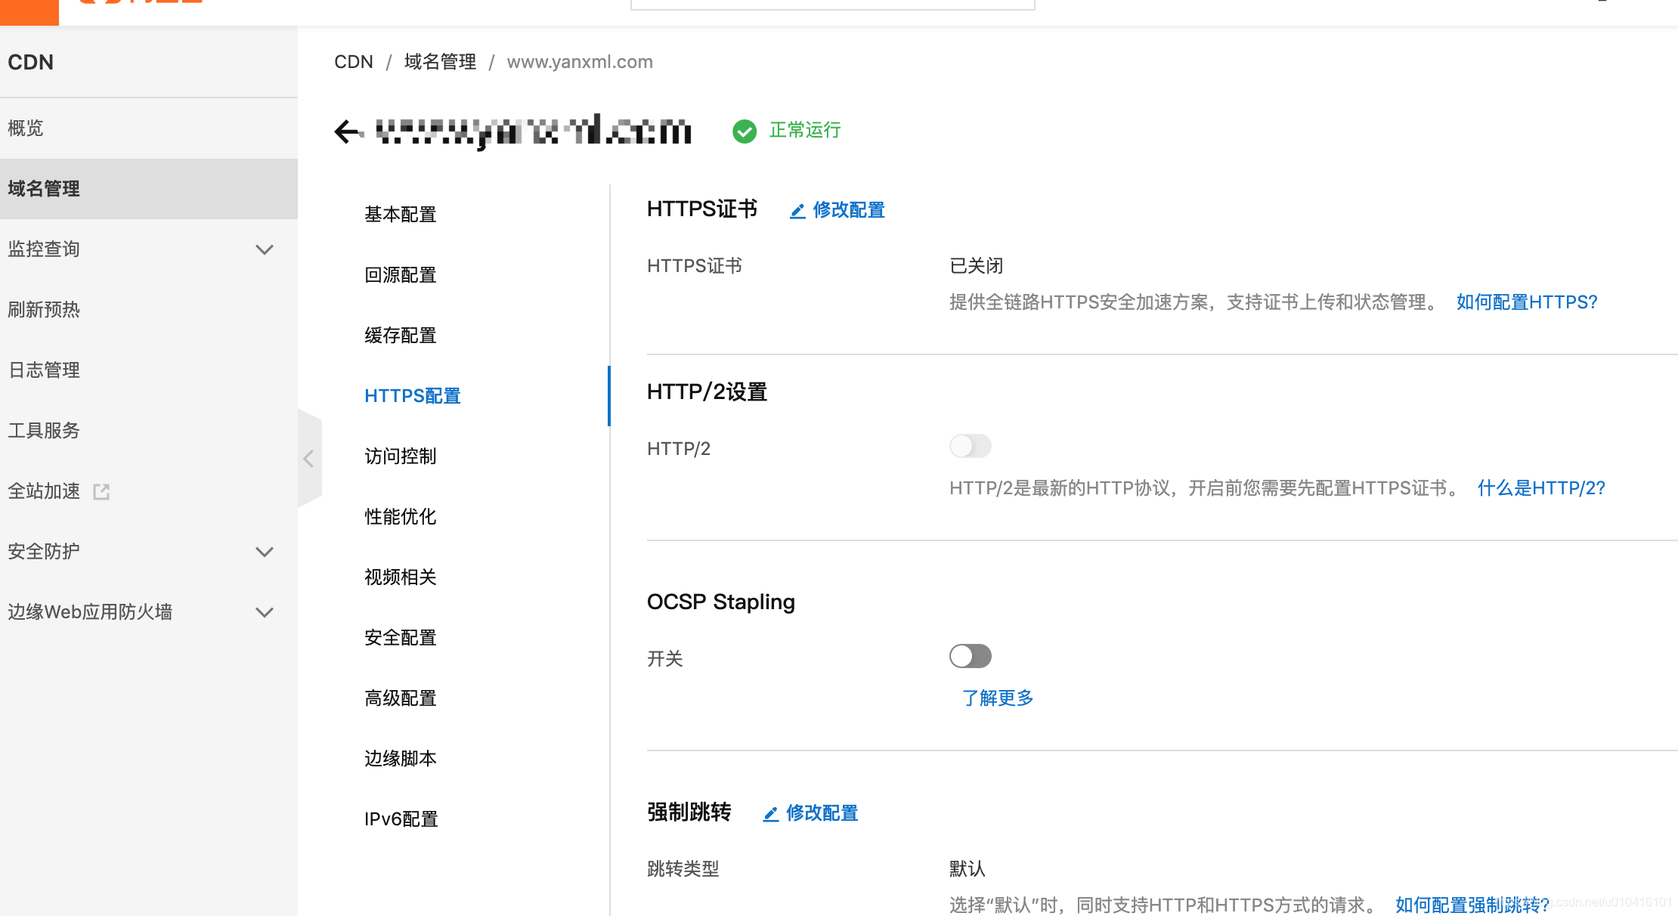1678x916 pixels.
Task: Switch to the 边缘脚本 tab
Action: click(x=401, y=759)
